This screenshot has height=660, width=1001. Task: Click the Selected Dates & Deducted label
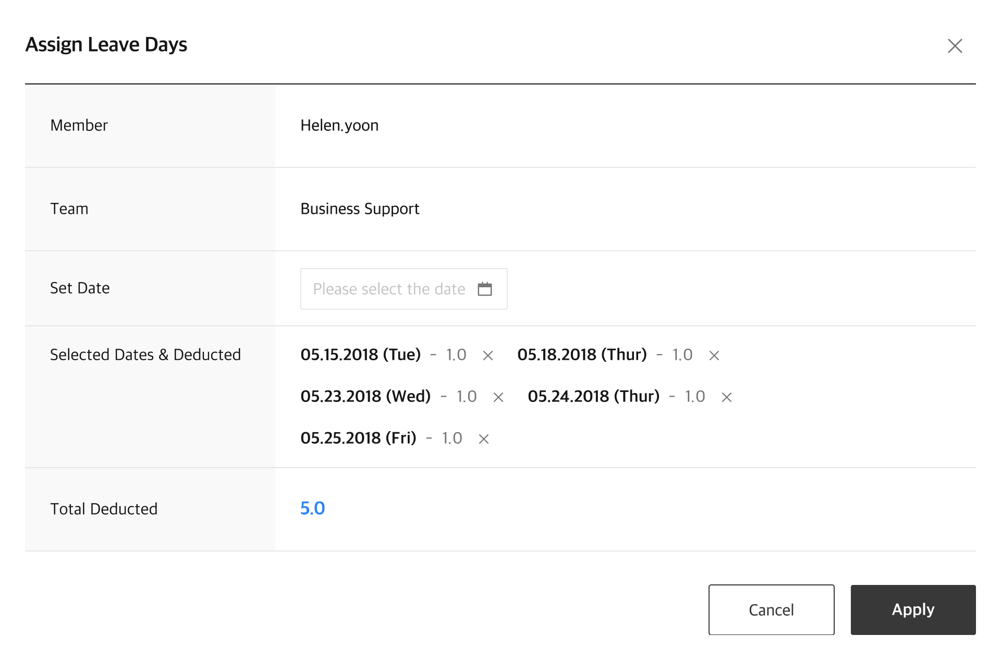(x=145, y=355)
